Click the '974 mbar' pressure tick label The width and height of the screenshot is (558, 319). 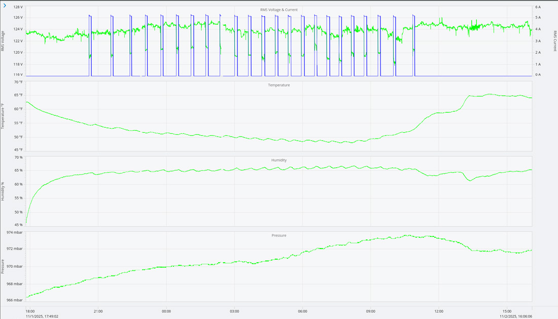coord(14,233)
